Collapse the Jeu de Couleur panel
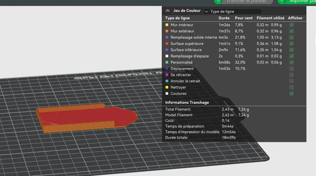Screen dimensions: 316x176 (167, 11)
